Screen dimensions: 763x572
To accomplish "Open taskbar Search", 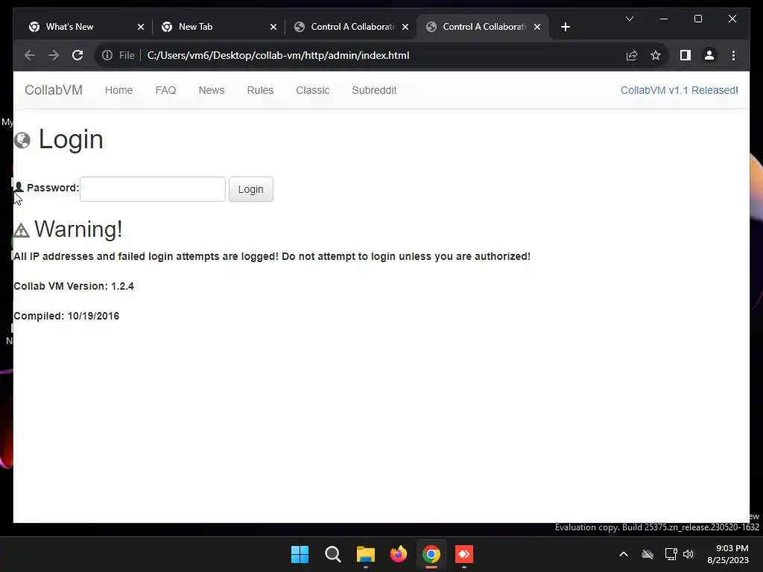I will point(333,554).
